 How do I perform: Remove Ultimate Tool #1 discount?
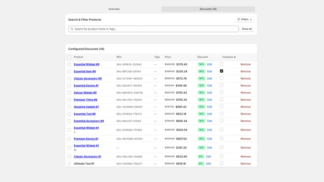point(245,164)
